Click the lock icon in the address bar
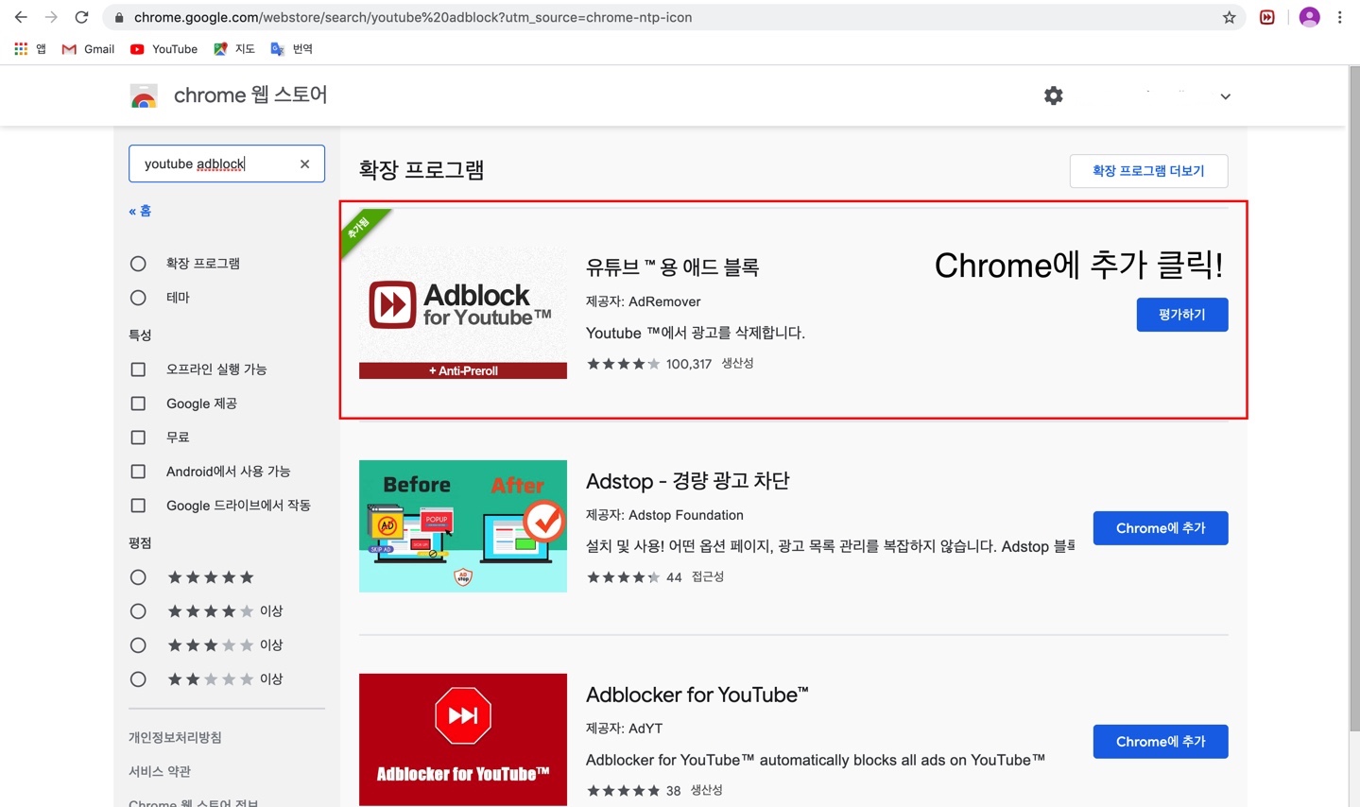 tap(119, 17)
